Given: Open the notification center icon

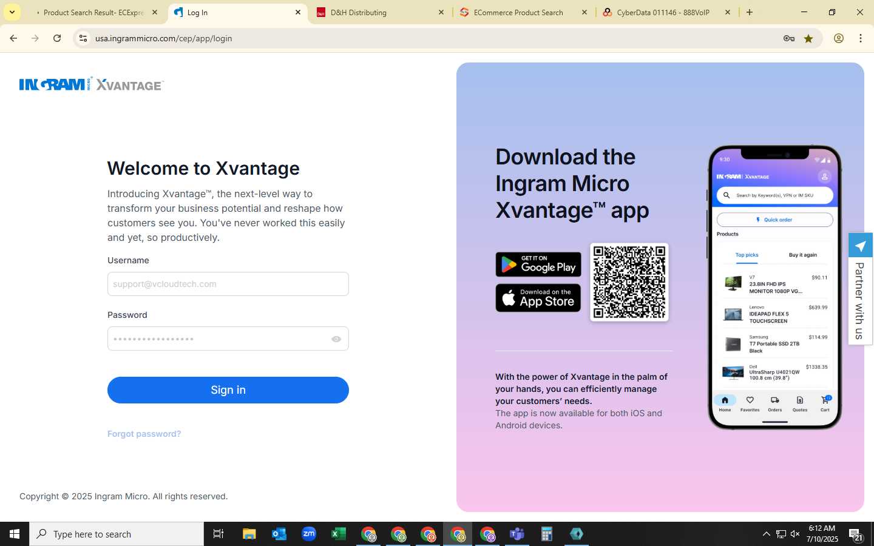Looking at the screenshot, I should (856, 534).
